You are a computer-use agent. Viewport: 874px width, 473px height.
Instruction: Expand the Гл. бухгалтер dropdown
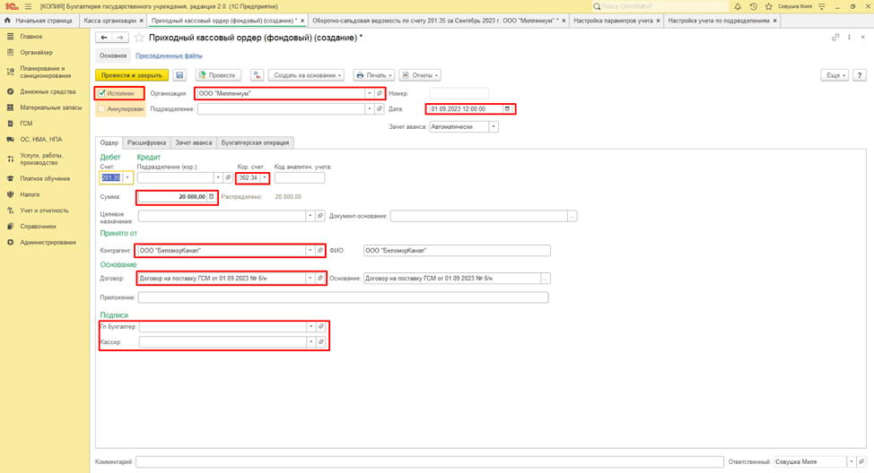click(311, 327)
